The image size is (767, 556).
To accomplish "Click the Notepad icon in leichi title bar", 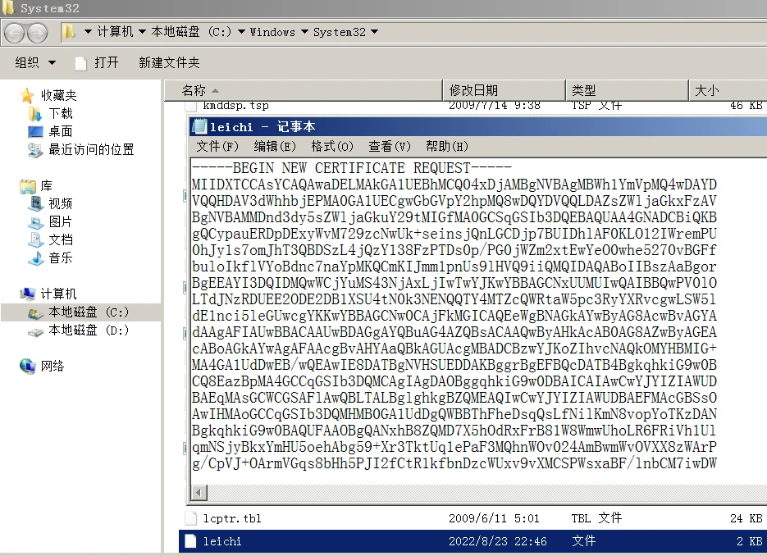I will coord(199,126).
